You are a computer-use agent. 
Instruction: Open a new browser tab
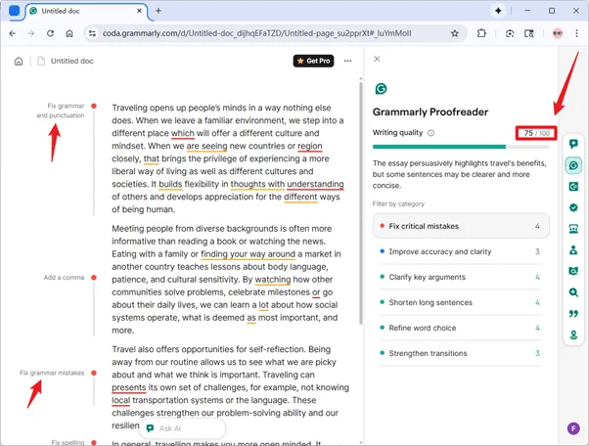(x=159, y=11)
